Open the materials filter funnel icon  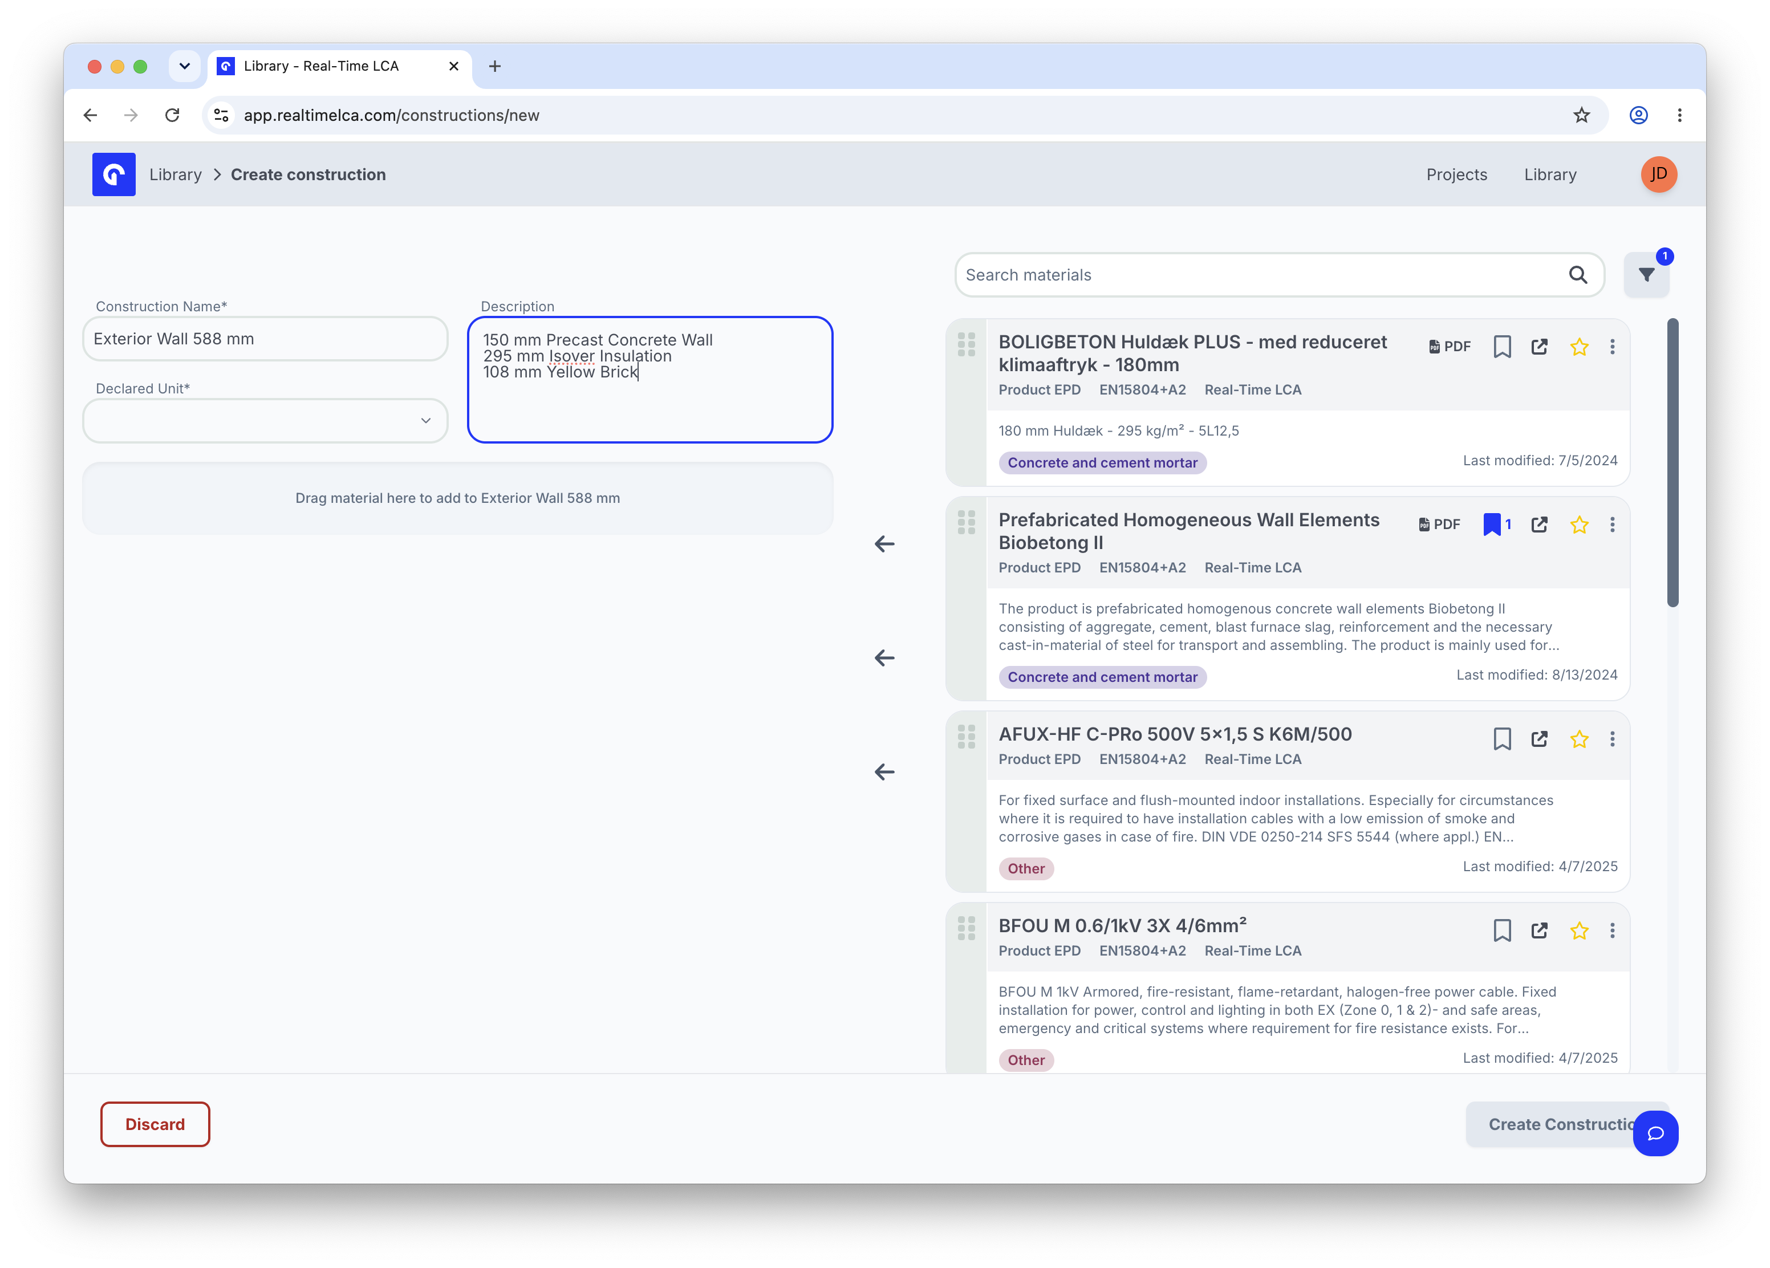(1646, 275)
